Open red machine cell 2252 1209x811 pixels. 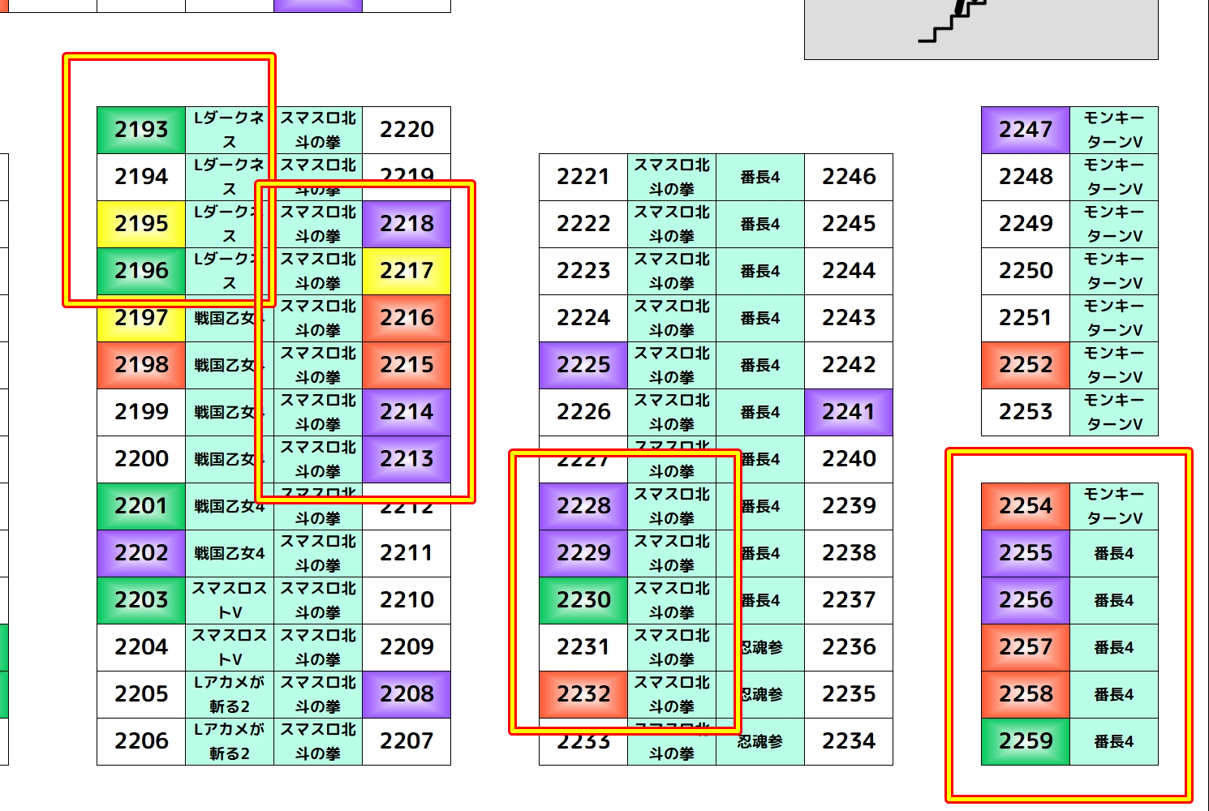coord(1026,365)
